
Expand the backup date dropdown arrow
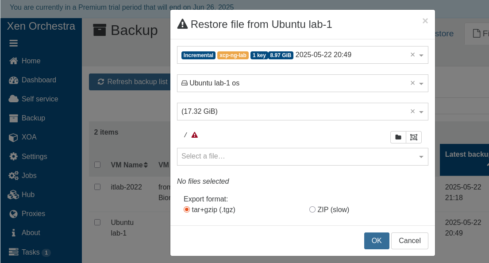[x=421, y=55]
